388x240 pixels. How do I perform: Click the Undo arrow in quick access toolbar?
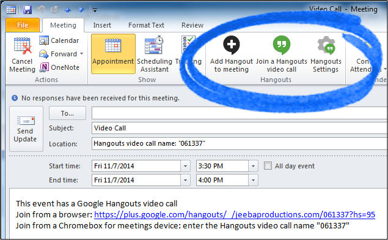click(41, 10)
